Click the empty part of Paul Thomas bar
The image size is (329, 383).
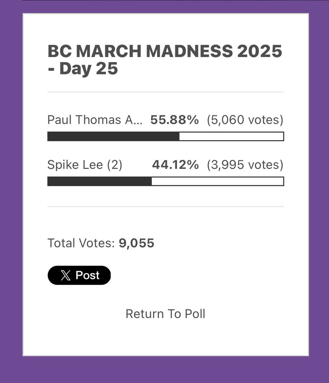tap(231, 136)
